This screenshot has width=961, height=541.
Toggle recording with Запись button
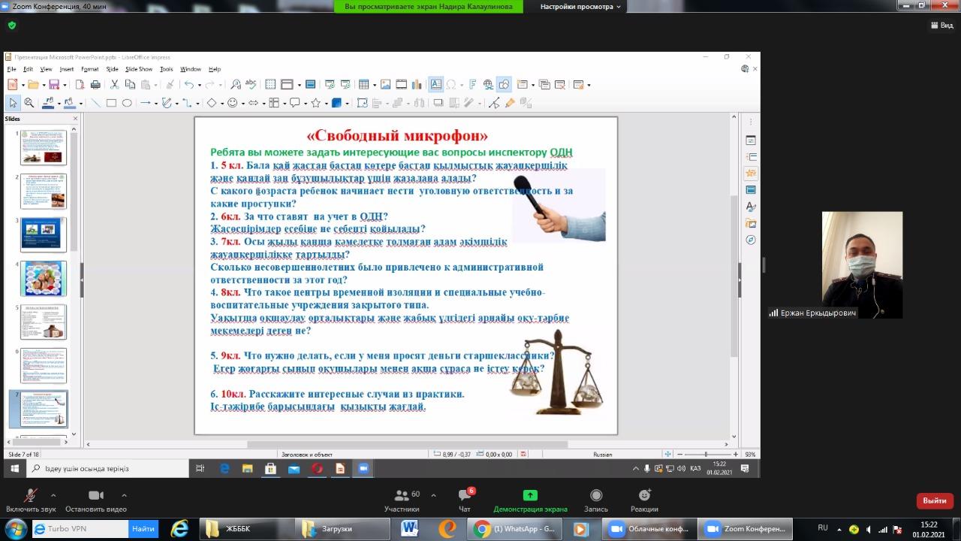[596, 500]
